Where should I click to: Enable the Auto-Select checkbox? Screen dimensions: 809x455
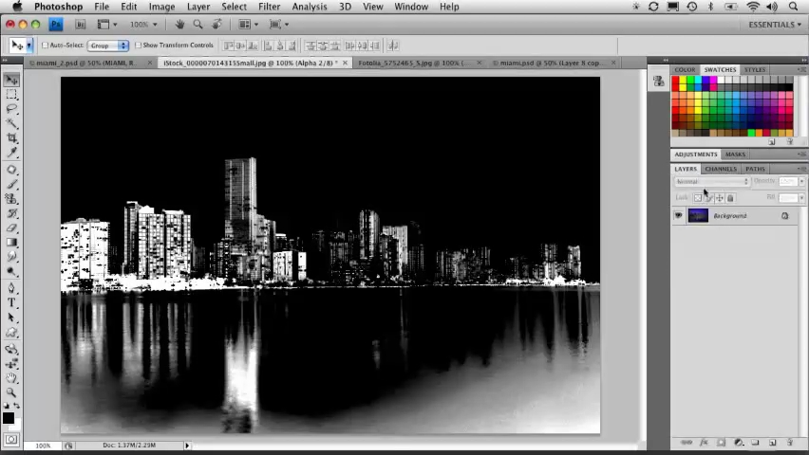coord(45,45)
